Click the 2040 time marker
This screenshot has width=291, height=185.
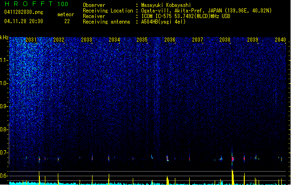pos(280,39)
